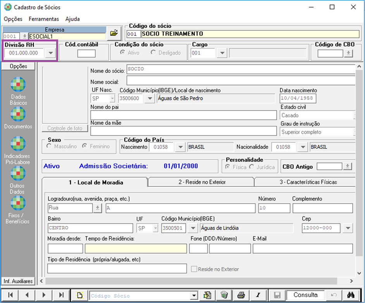Viewport: 365px width, 303px height.
Task: Choose Feminino under Sexo
Action: [85, 146]
